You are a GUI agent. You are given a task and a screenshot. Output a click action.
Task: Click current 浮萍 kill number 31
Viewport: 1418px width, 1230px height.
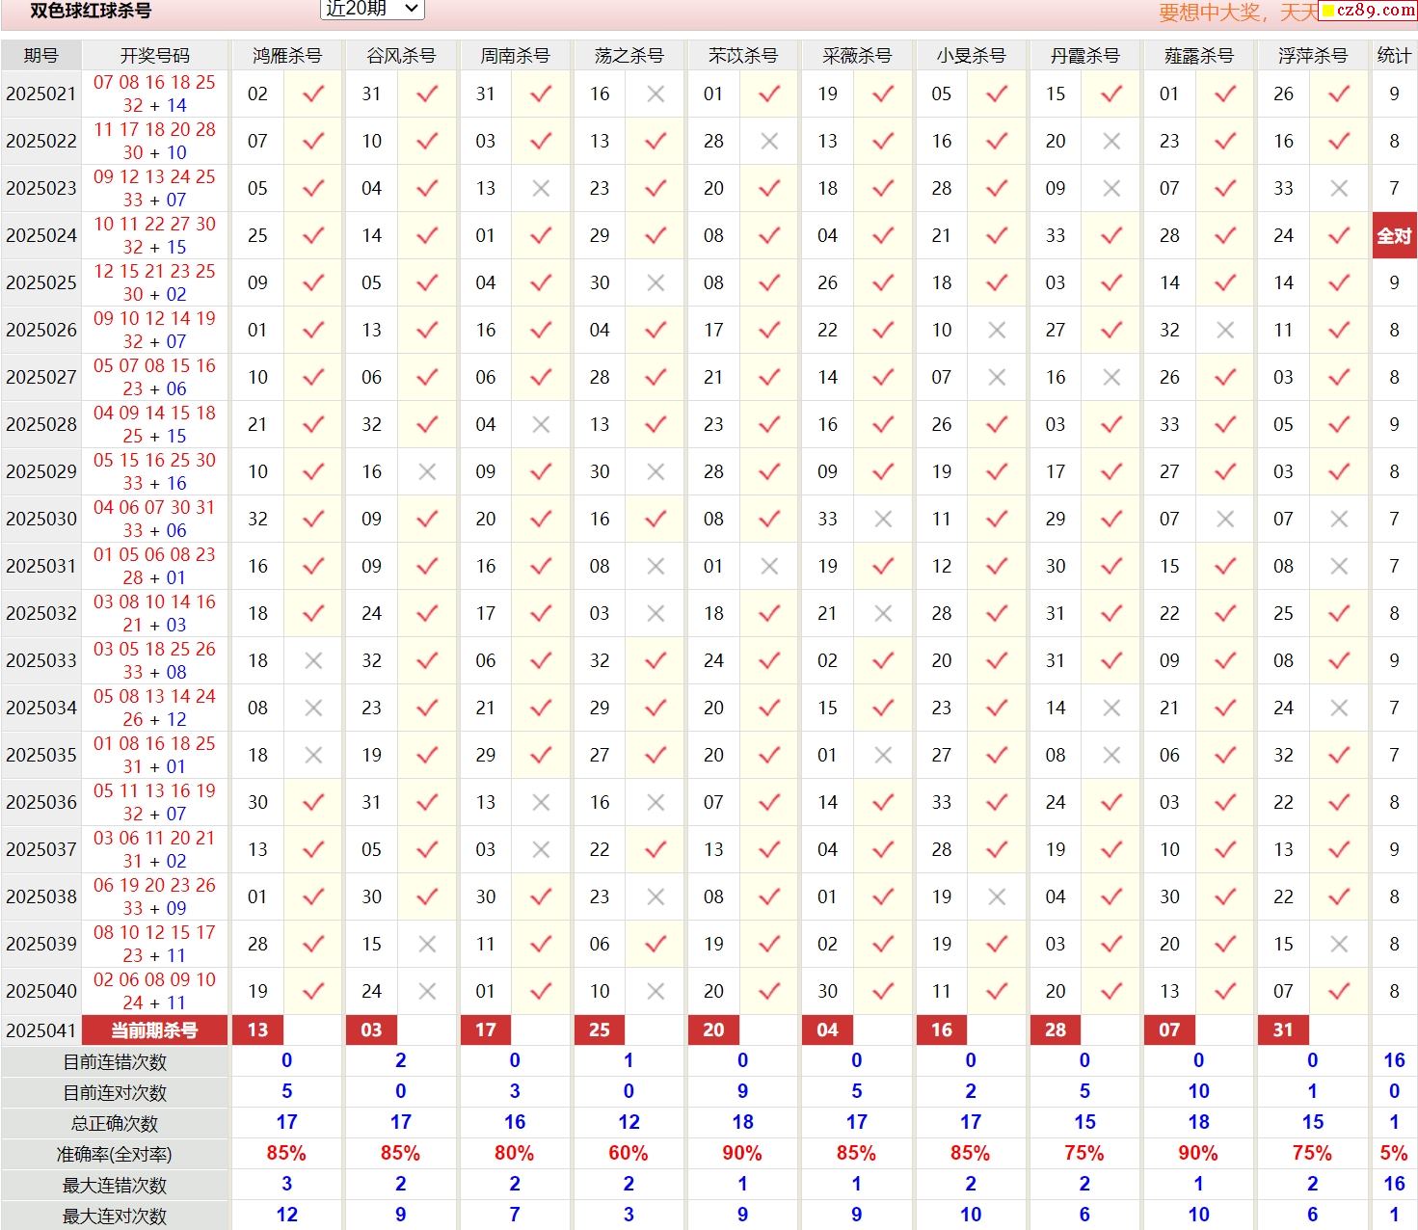(x=1283, y=1029)
